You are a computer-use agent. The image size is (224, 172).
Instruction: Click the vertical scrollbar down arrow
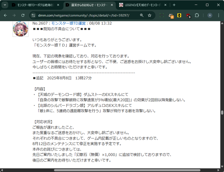[222, 166]
